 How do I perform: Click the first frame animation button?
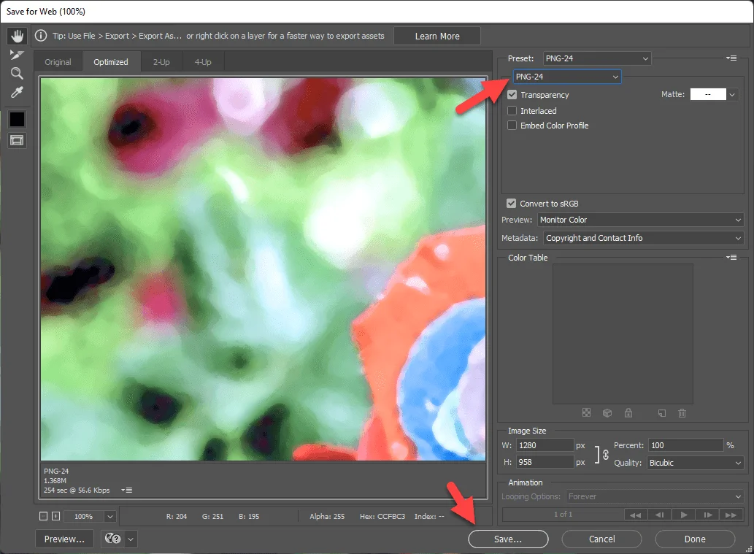click(x=635, y=515)
